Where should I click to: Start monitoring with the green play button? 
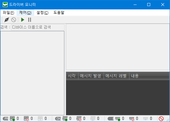click(x=22, y=20)
